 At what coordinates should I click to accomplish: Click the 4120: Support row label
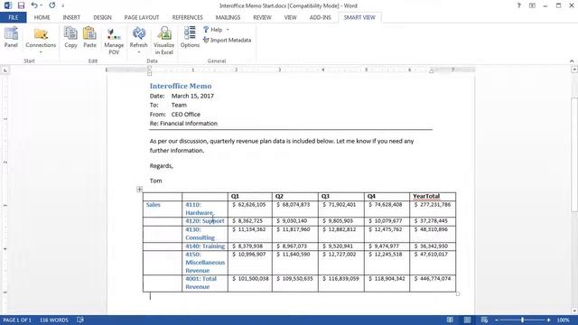pyautogui.click(x=205, y=220)
